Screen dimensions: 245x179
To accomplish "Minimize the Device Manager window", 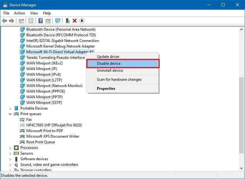I will 209,5.
